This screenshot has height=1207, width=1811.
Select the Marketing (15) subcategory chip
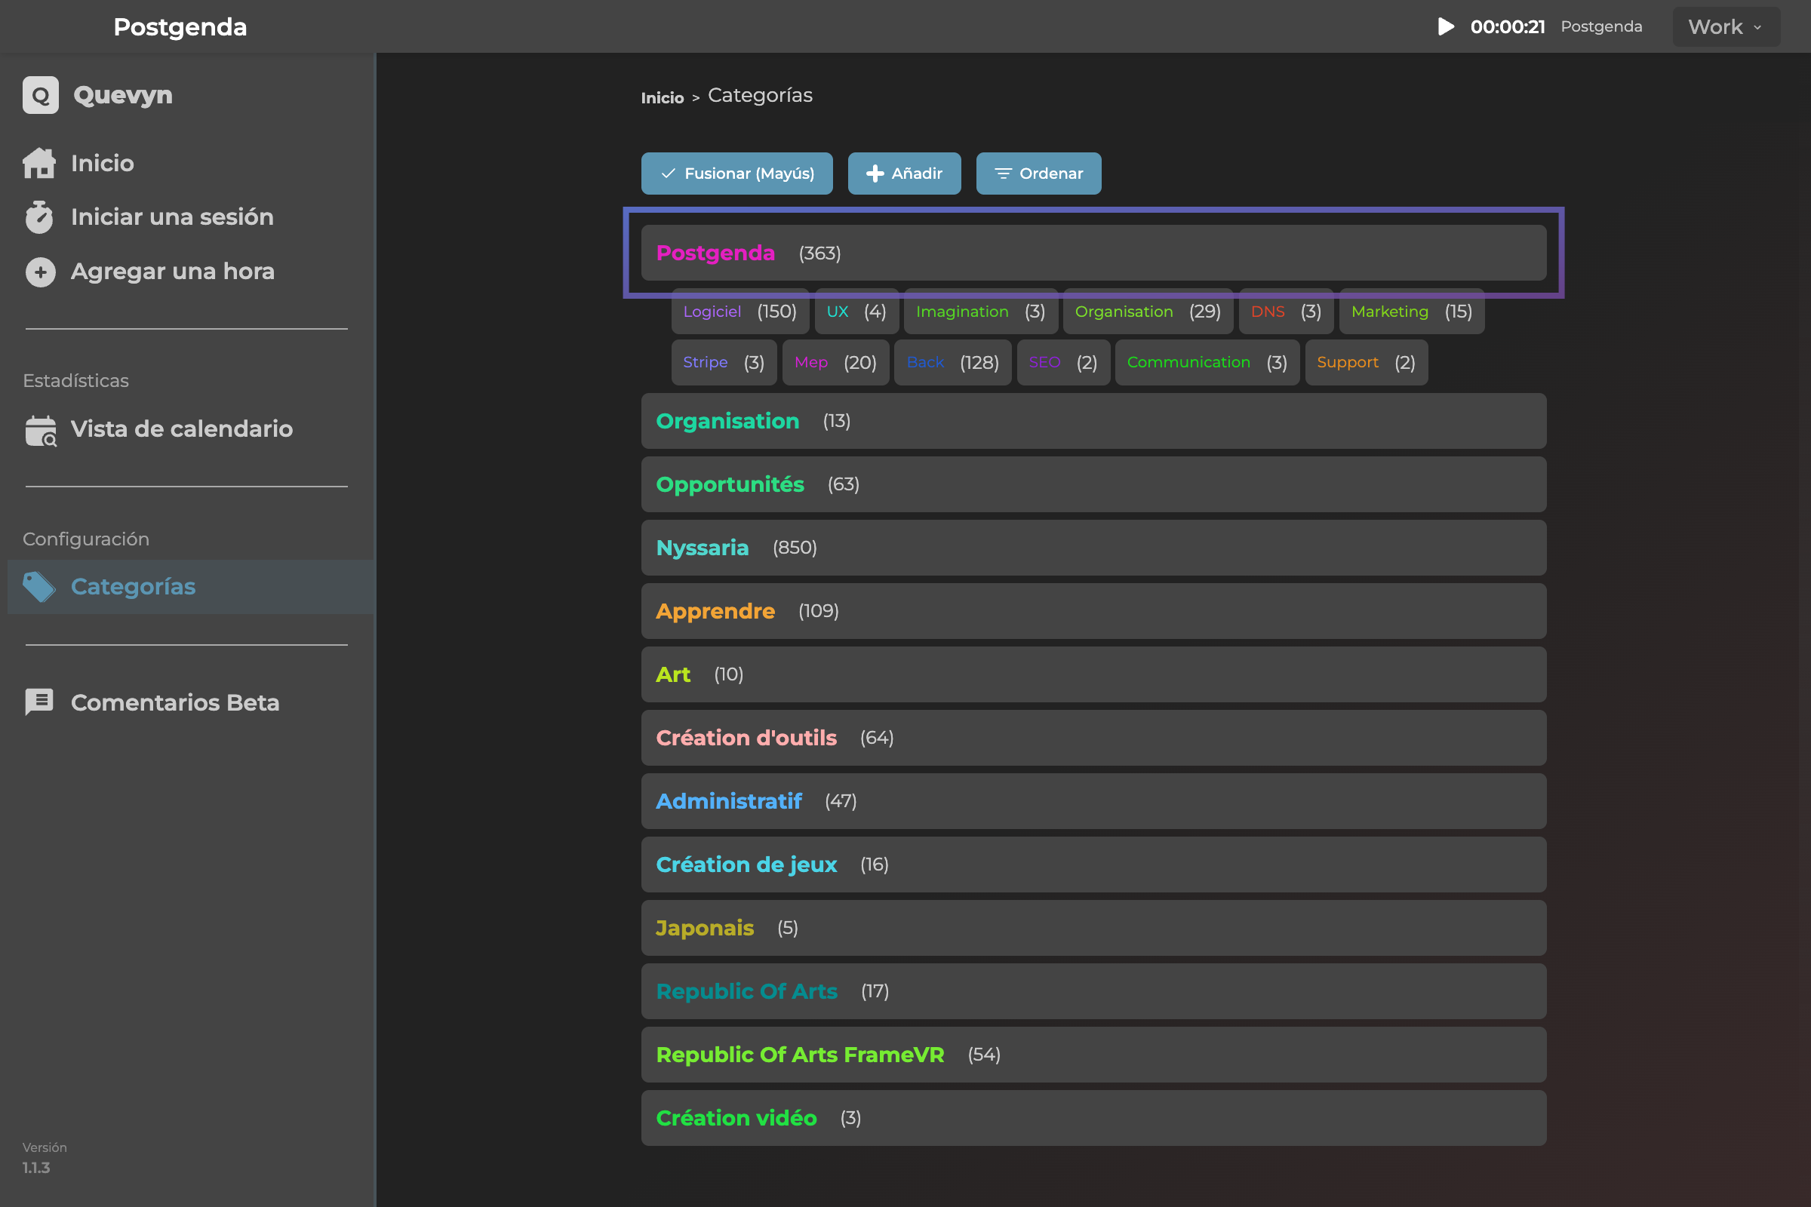click(x=1411, y=312)
